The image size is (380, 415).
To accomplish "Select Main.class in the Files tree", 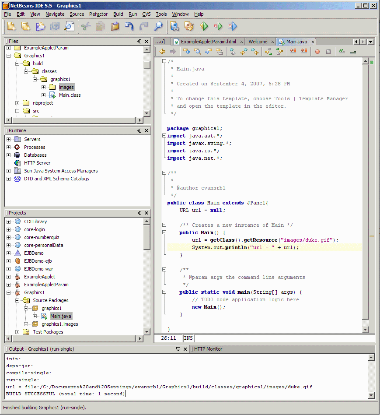I will (x=70, y=95).
